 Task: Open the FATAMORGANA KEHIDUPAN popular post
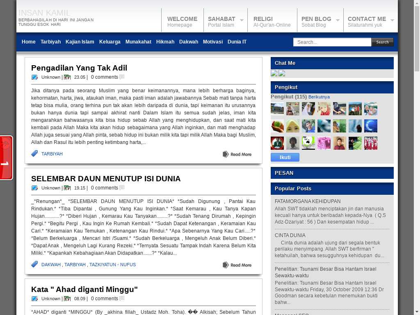pyautogui.click(x=308, y=201)
